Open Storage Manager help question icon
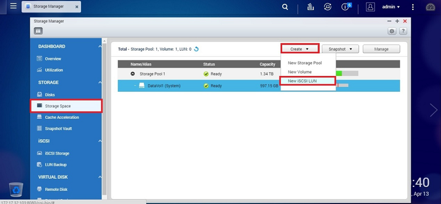 pyautogui.click(x=403, y=31)
